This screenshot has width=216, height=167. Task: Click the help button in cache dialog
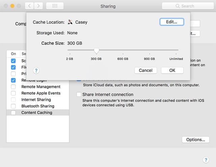[x=36, y=70]
